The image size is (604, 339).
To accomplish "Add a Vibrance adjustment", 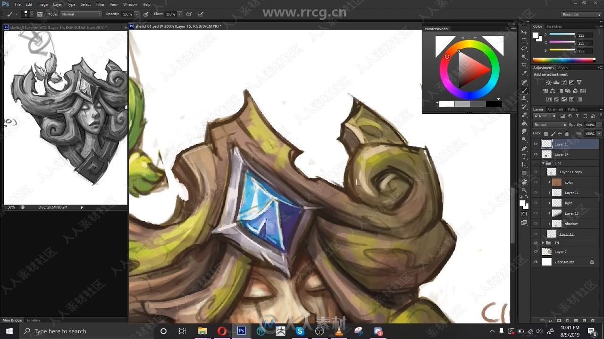I will [x=579, y=82].
